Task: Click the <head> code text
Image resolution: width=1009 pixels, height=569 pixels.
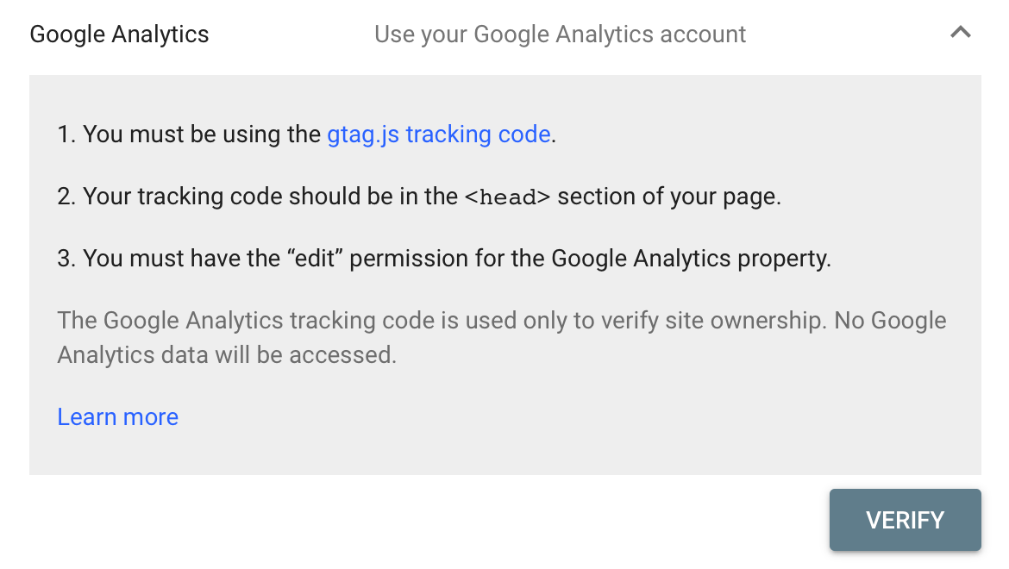Action: click(507, 197)
